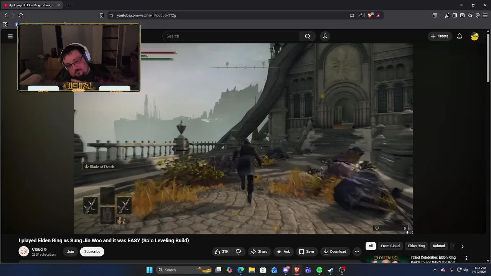Select the From Cloud filter chip

[x=390, y=246]
